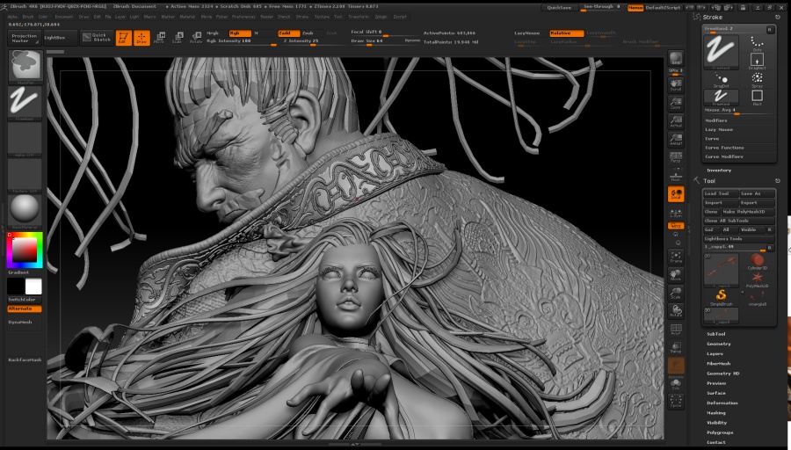Expand the FiberMesh sub-palette

point(718,364)
